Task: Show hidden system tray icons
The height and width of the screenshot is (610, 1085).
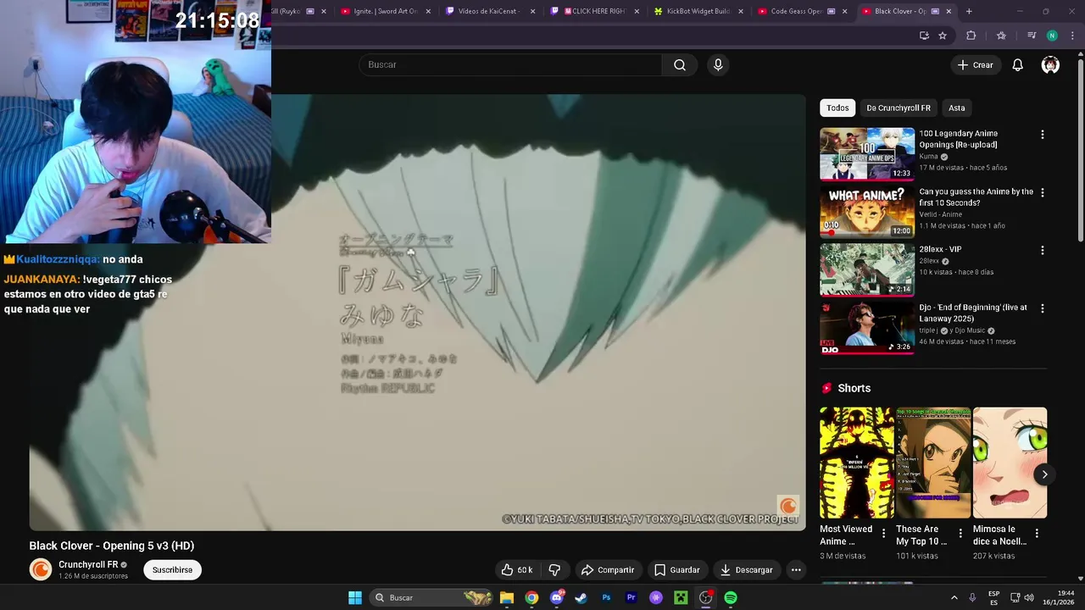Action: (954, 598)
